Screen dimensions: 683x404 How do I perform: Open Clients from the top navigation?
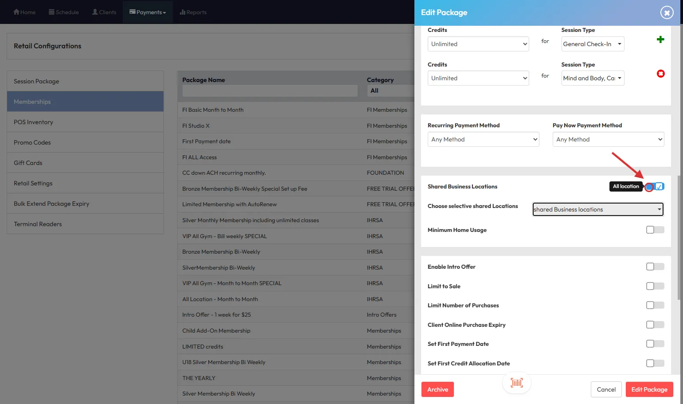click(104, 12)
